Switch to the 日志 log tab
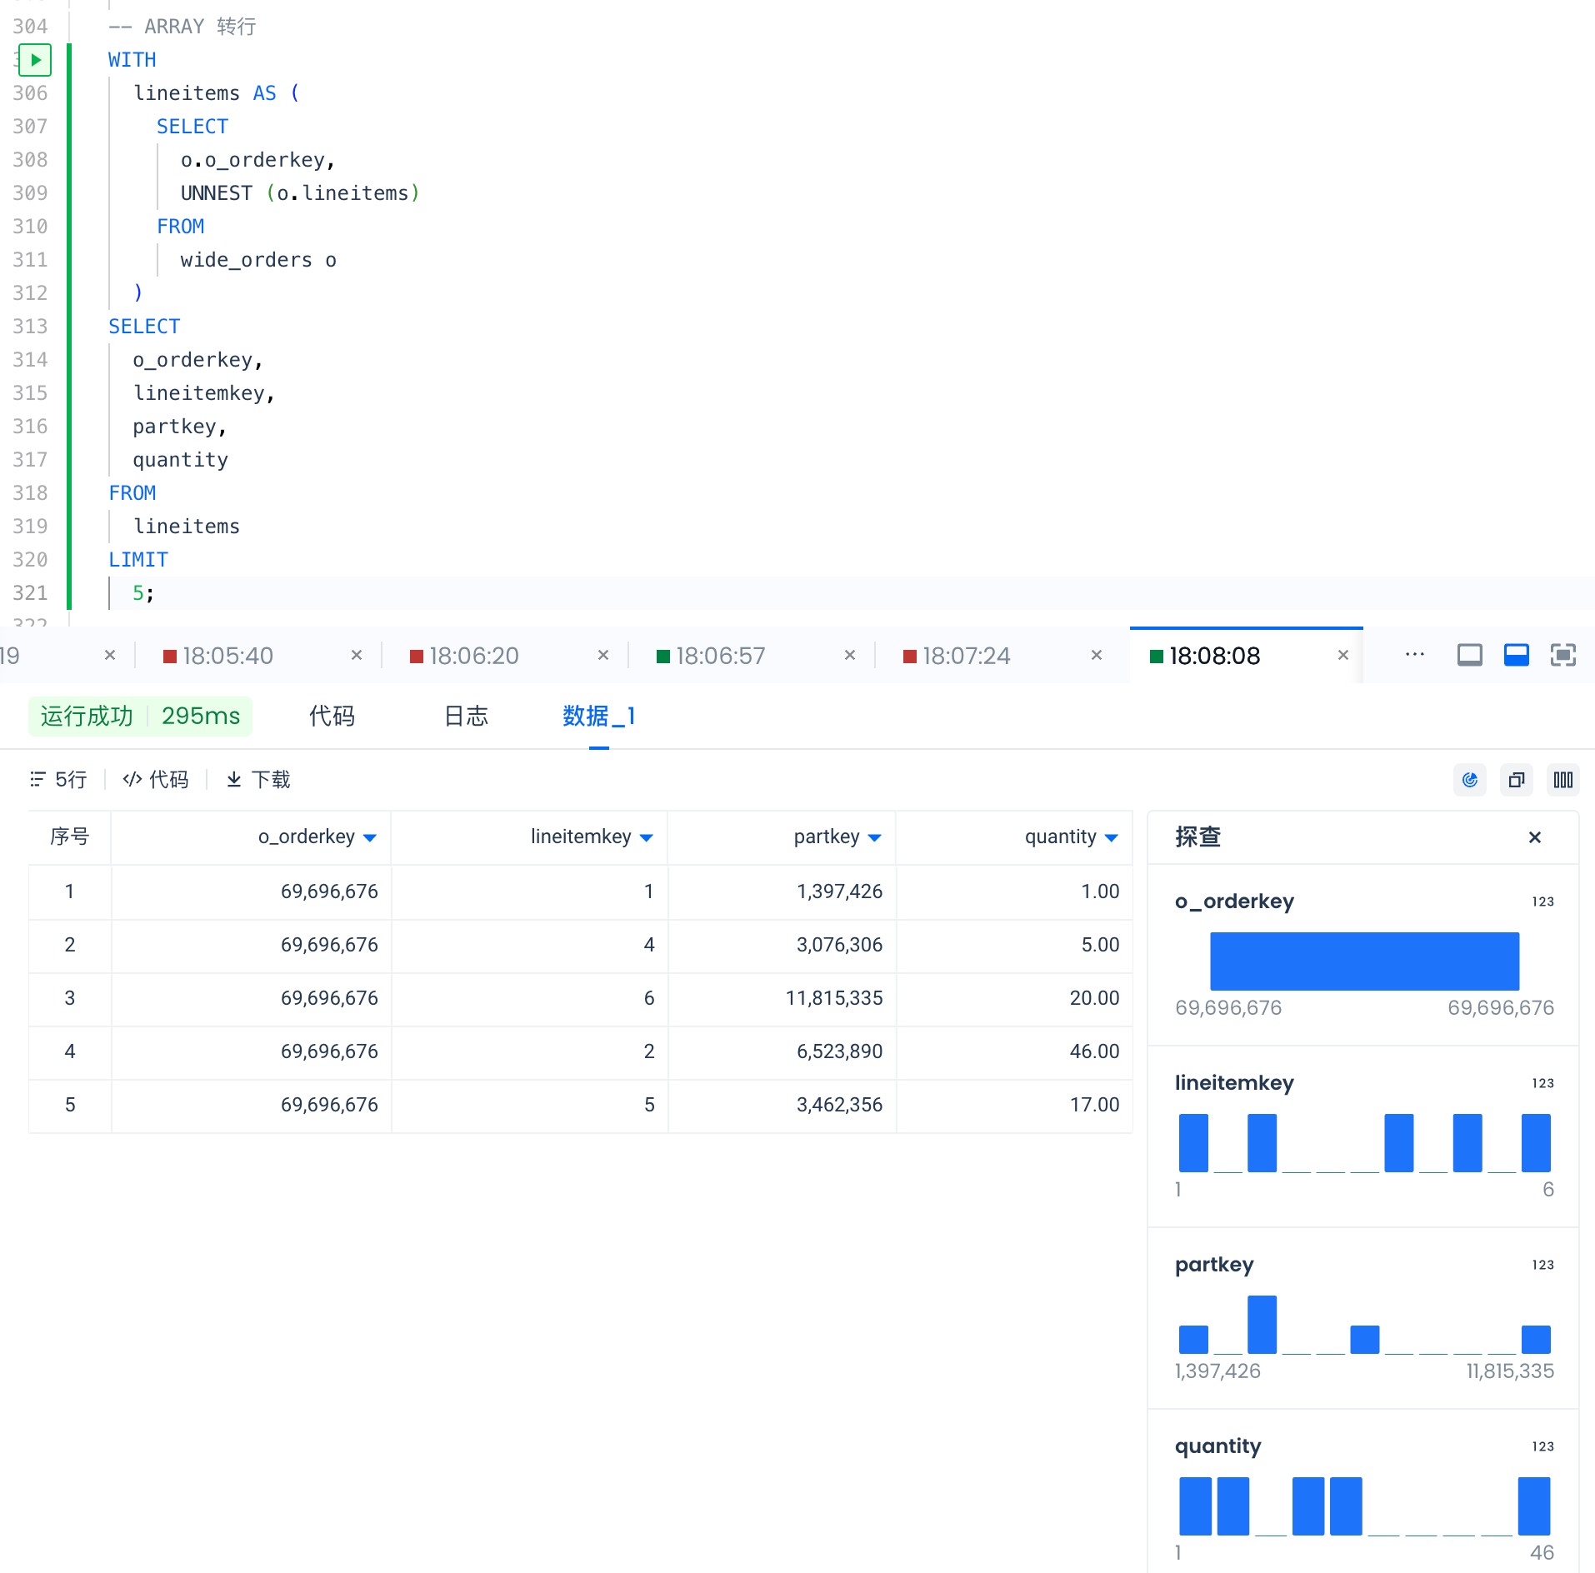The height and width of the screenshot is (1573, 1595). pyautogui.click(x=466, y=717)
